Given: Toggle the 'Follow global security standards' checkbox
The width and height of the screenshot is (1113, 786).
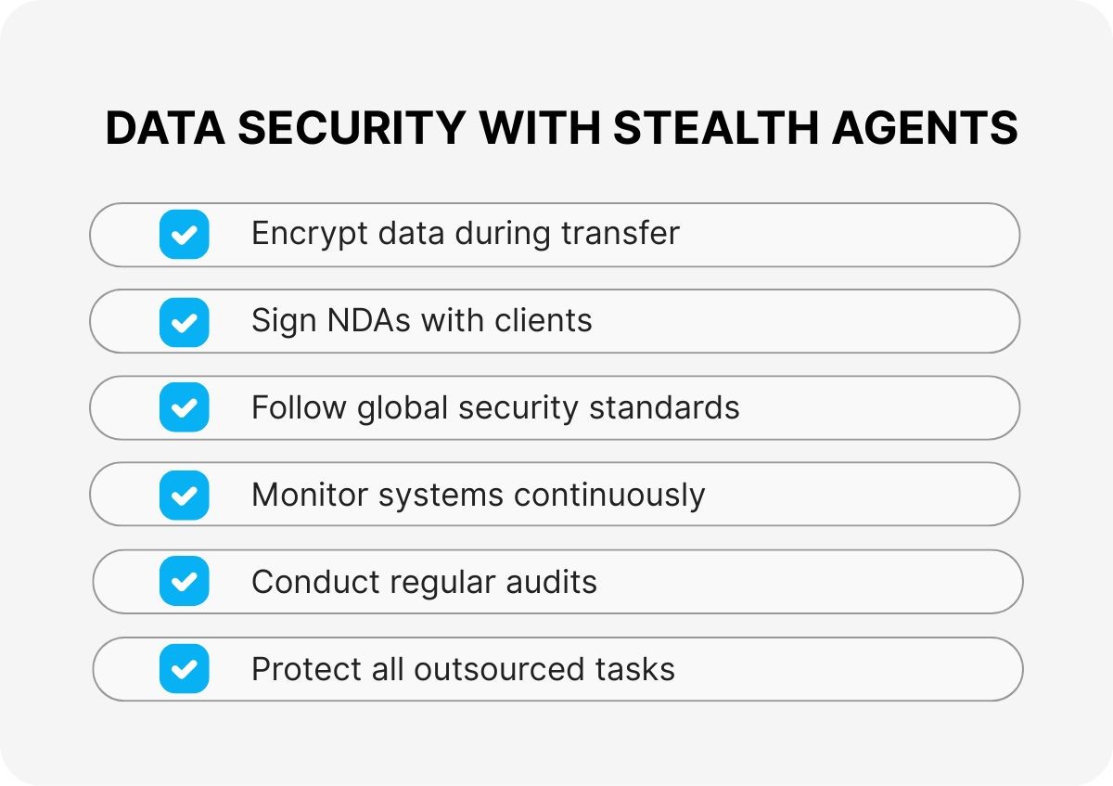Looking at the screenshot, I should click(185, 407).
